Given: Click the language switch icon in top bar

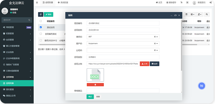Looking at the screenshot, I should click(181, 3).
